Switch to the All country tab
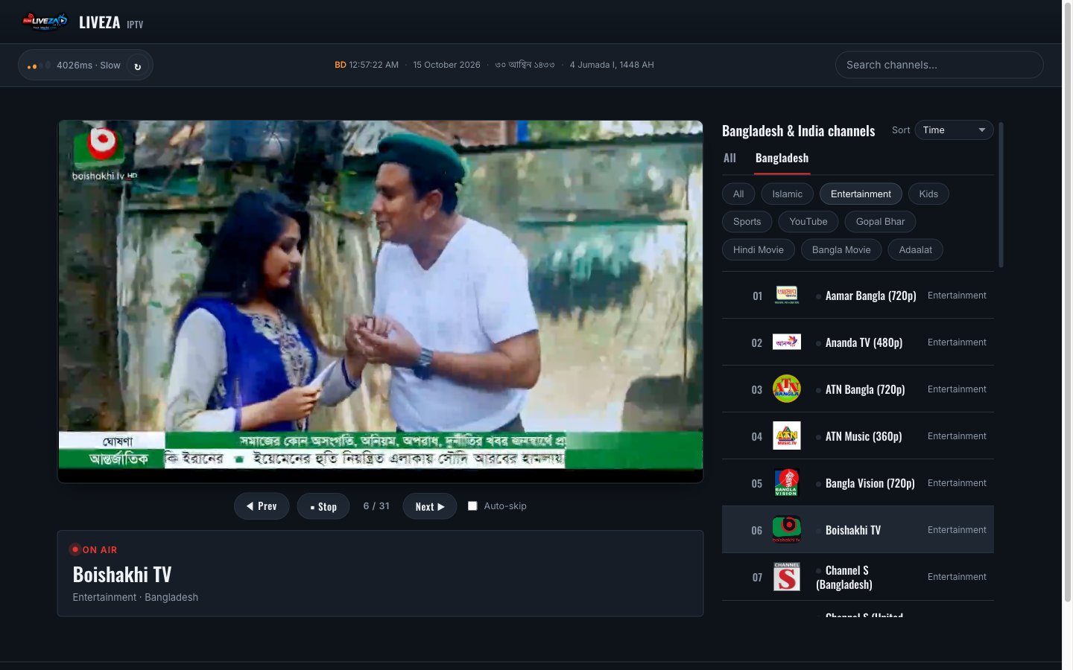Image resolution: width=1073 pixels, height=670 pixels. pos(729,158)
